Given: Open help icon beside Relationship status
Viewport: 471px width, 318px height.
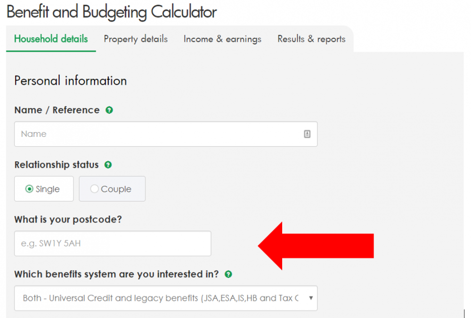Looking at the screenshot, I should (108, 165).
